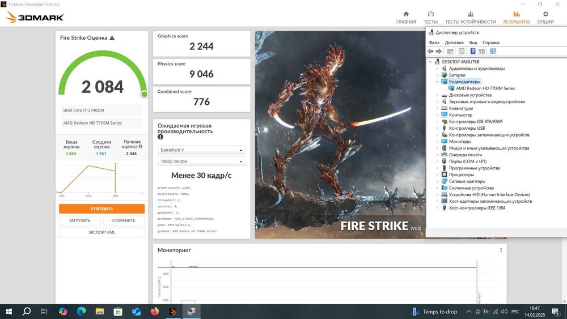Open the 1080p Ультра resolution dropdown

(201, 161)
